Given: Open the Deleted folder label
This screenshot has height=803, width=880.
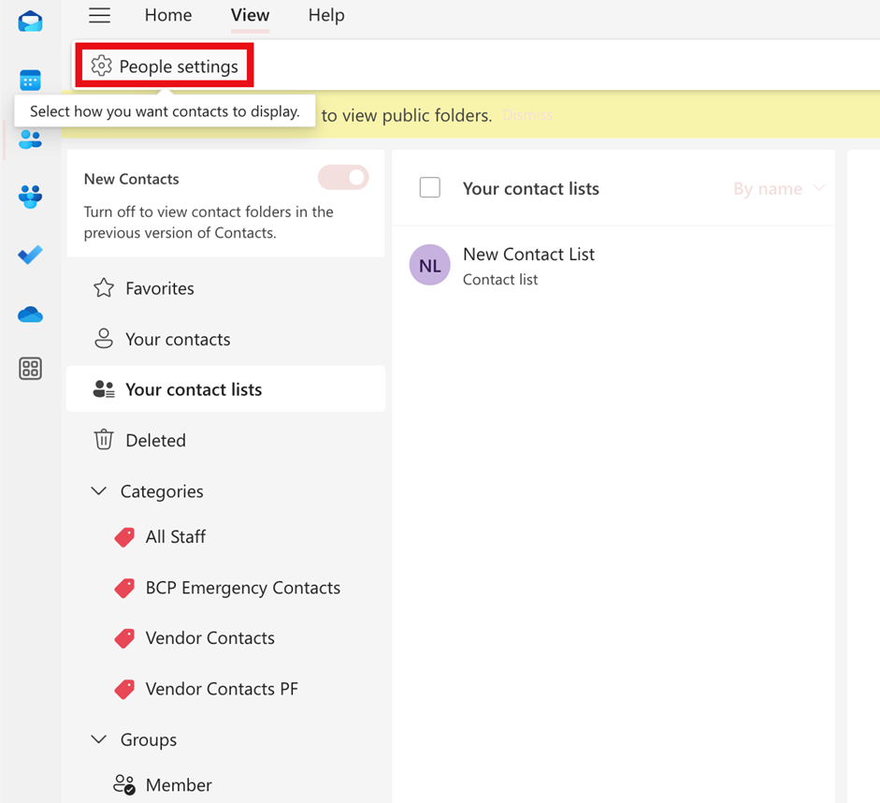Looking at the screenshot, I should (155, 440).
